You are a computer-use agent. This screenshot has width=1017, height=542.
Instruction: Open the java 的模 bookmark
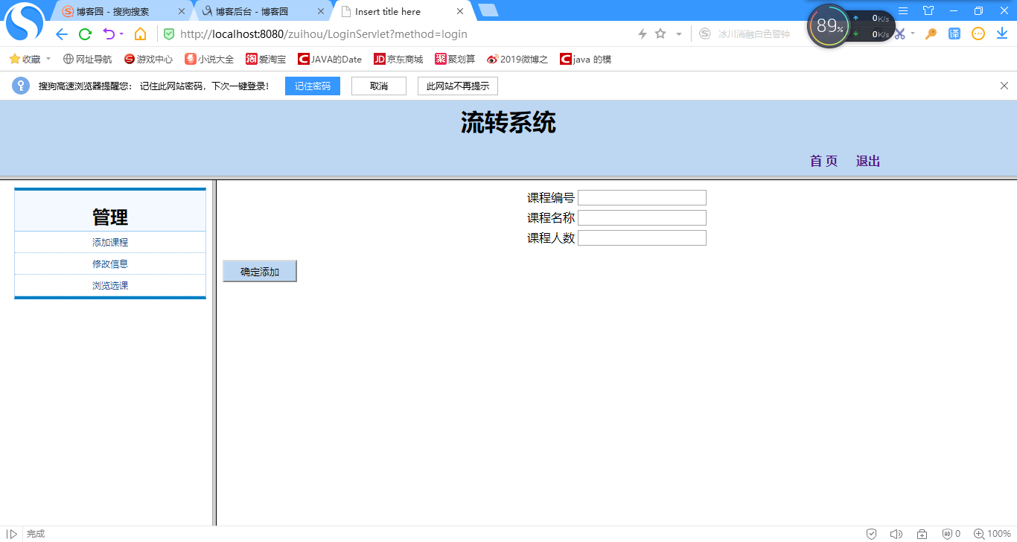click(x=586, y=59)
